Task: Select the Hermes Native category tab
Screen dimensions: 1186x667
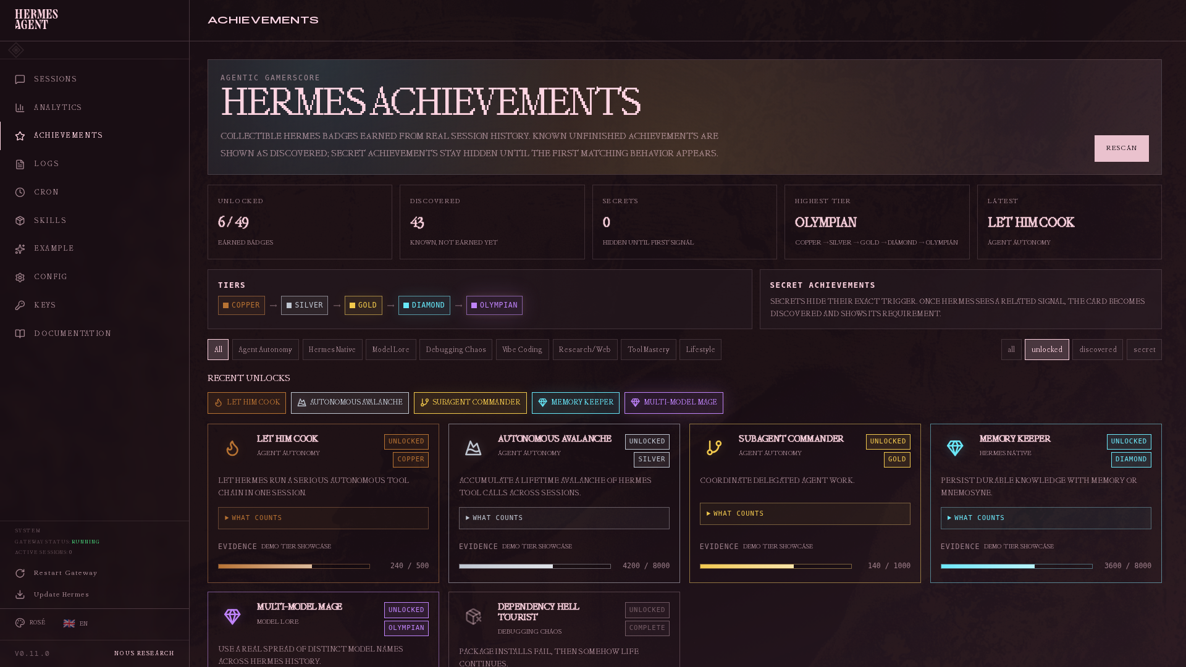Action: (332, 350)
